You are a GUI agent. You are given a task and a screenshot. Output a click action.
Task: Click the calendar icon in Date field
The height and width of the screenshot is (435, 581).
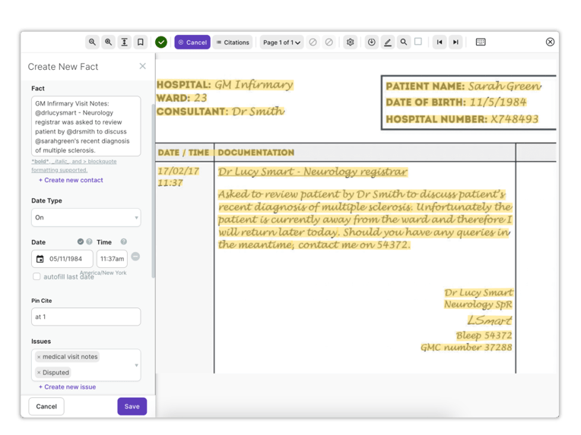click(40, 259)
